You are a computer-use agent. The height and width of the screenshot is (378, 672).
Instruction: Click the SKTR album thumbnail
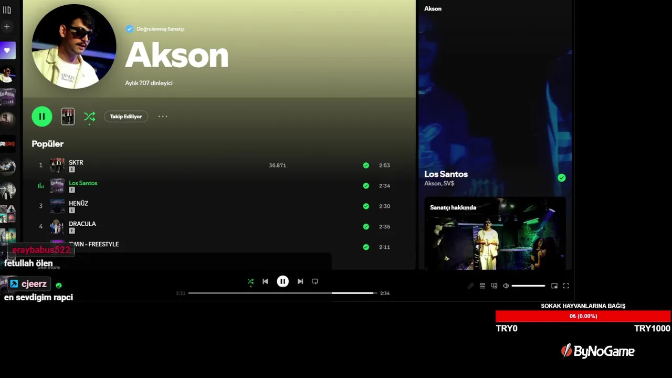(57, 165)
